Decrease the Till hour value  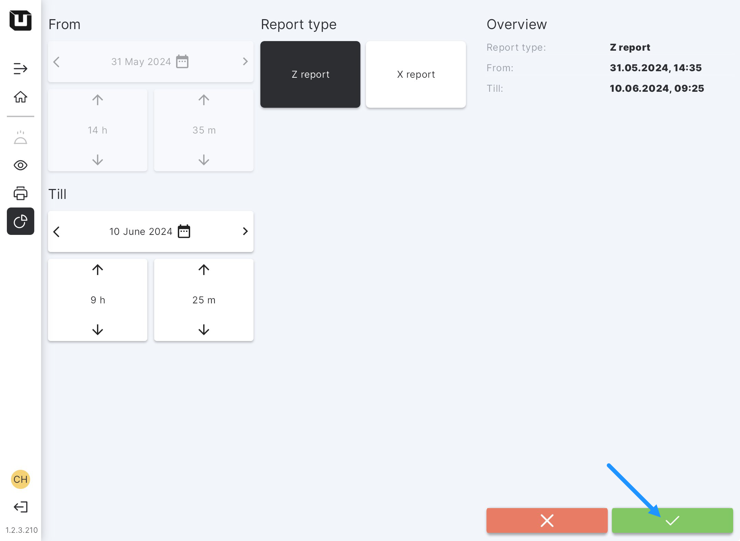98,330
